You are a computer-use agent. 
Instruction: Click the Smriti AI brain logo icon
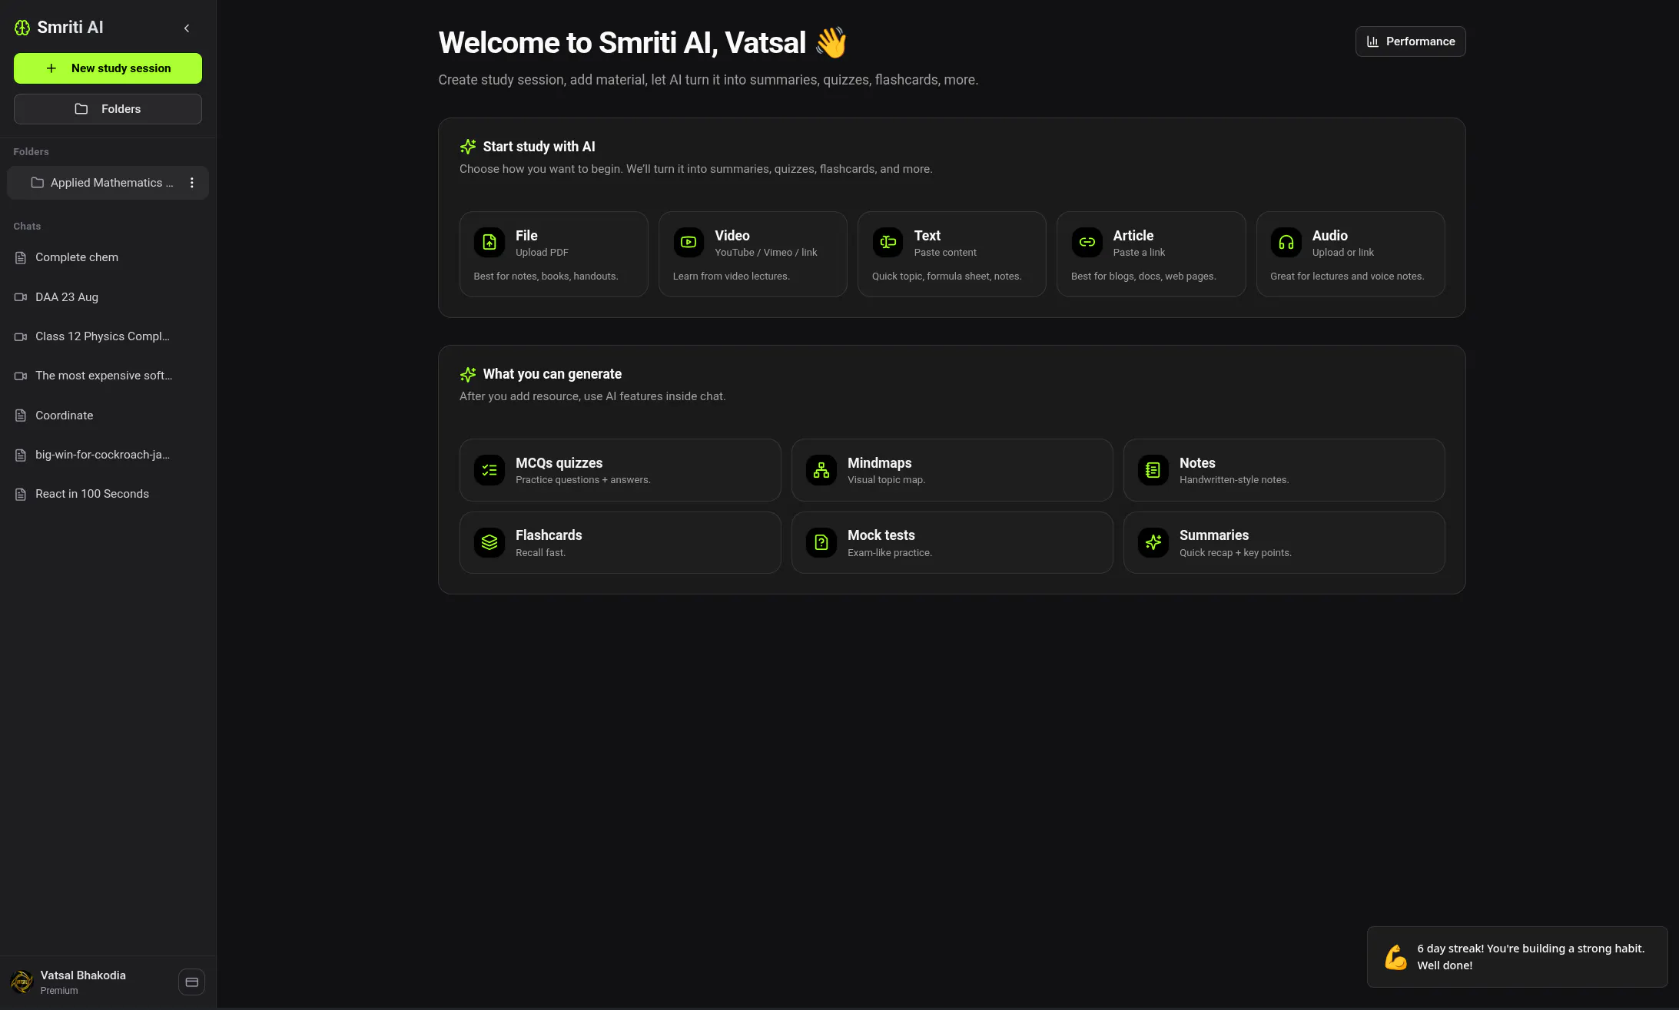pyautogui.click(x=22, y=28)
